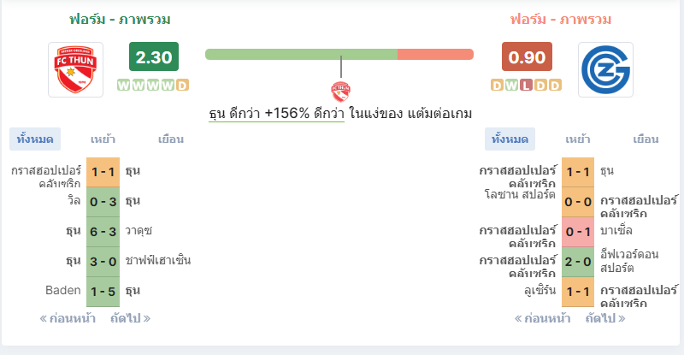Screen dimensions: 684x355
Task: Click first W form badge under 2.30
Action: click(123, 86)
